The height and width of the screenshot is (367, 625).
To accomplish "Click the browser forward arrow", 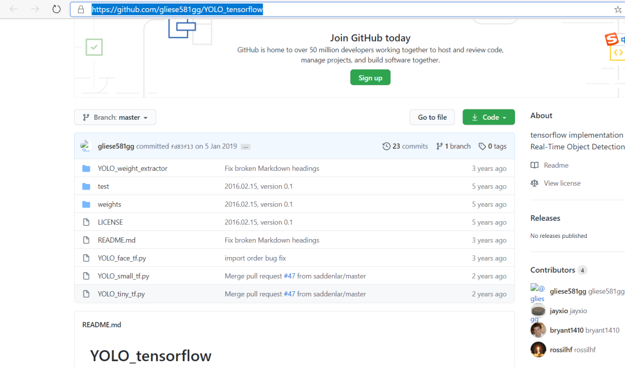I will (35, 9).
